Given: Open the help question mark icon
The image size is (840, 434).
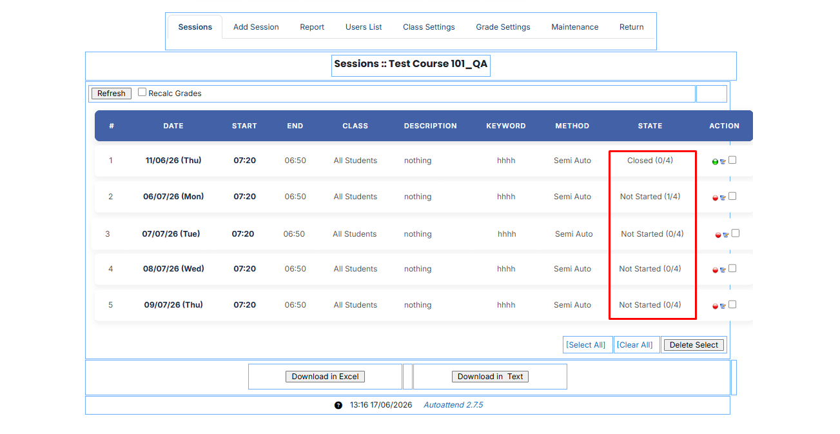Looking at the screenshot, I should (338, 406).
